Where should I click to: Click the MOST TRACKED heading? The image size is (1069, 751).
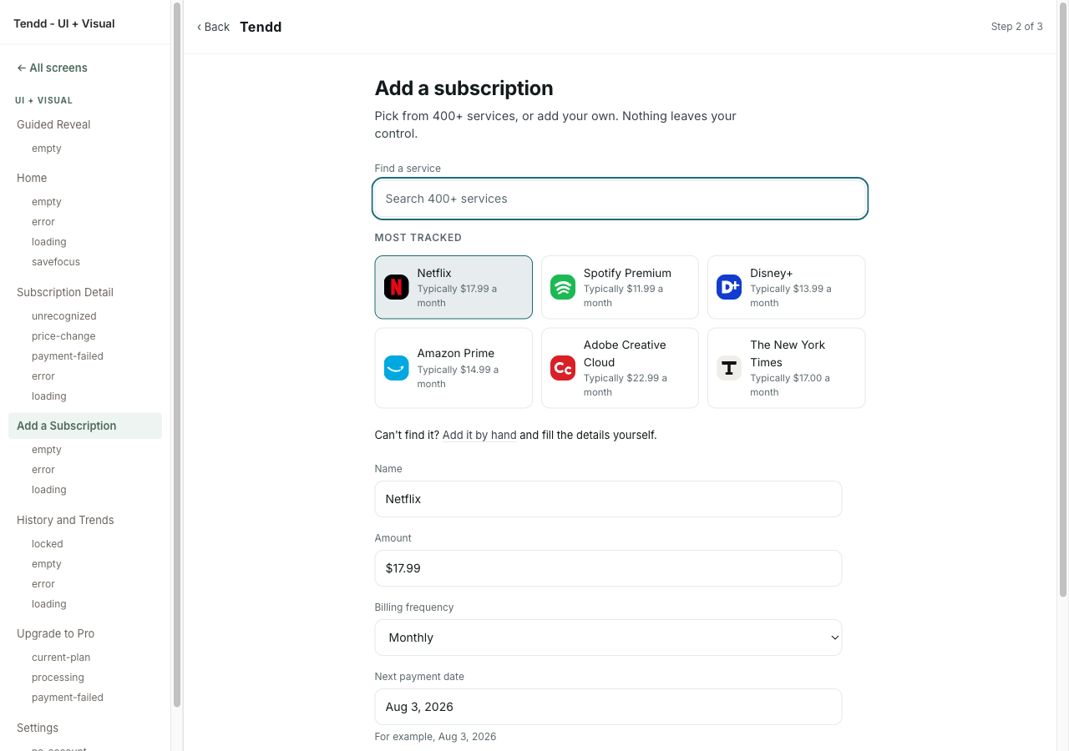pos(418,238)
